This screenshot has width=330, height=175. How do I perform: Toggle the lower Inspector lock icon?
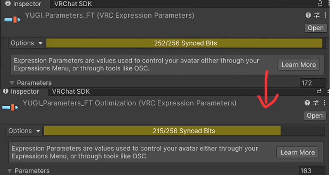[319, 91]
